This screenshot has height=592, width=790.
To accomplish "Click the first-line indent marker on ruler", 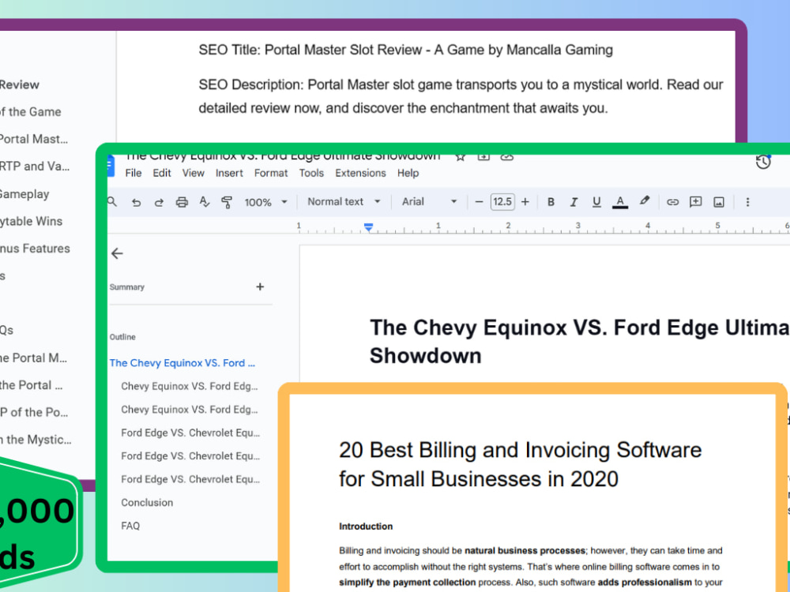I will coord(368,226).
